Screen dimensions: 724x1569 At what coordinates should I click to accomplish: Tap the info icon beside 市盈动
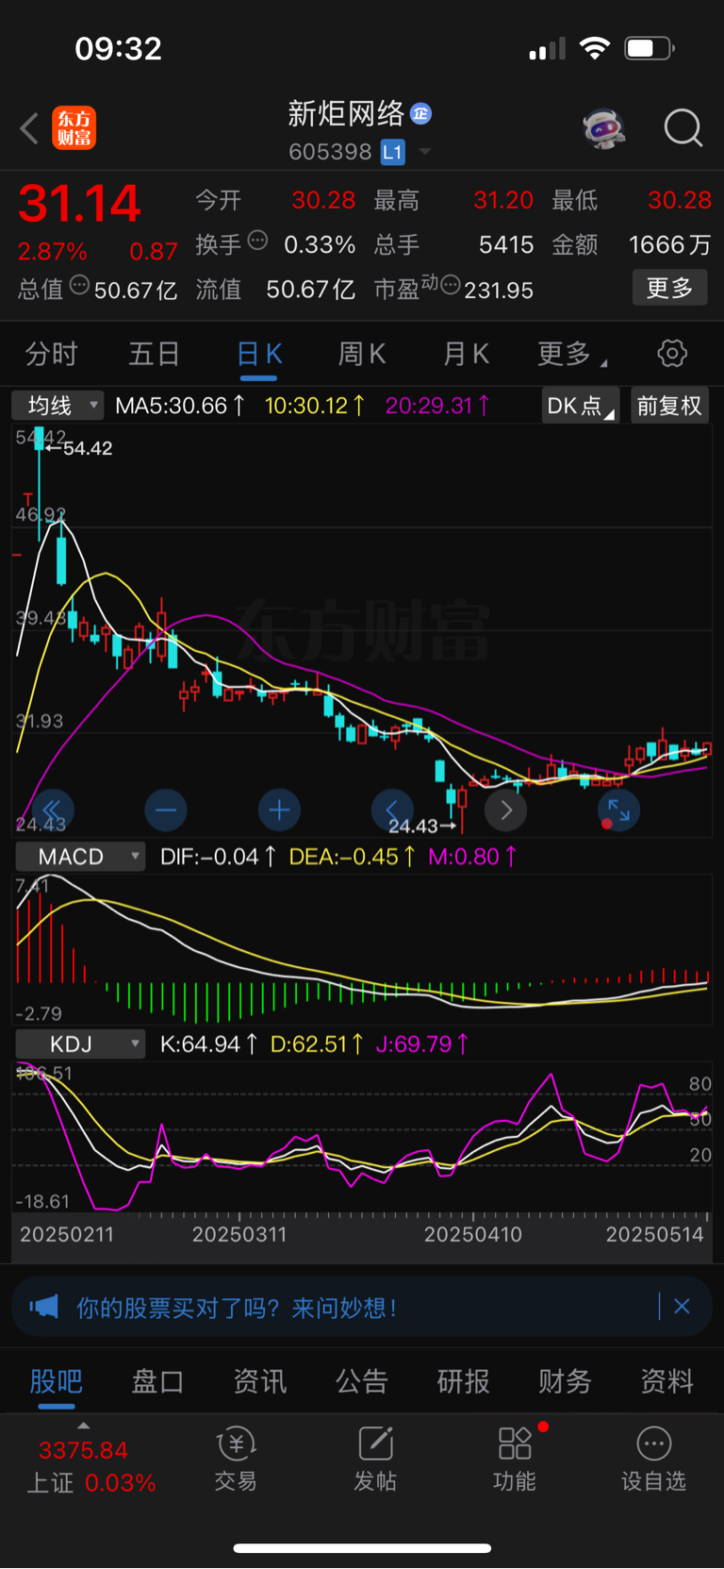(451, 285)
